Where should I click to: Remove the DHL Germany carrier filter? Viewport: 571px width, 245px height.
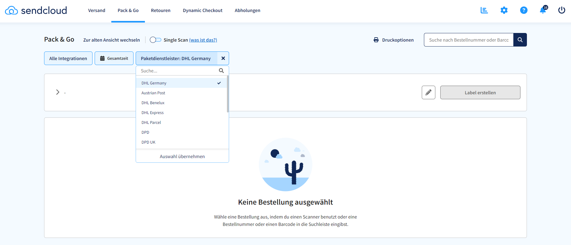click(x=223, y=58)
